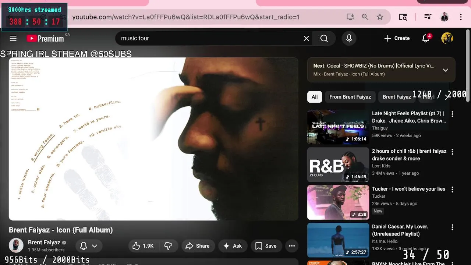Save video to a playlist

tap(266, 246)
